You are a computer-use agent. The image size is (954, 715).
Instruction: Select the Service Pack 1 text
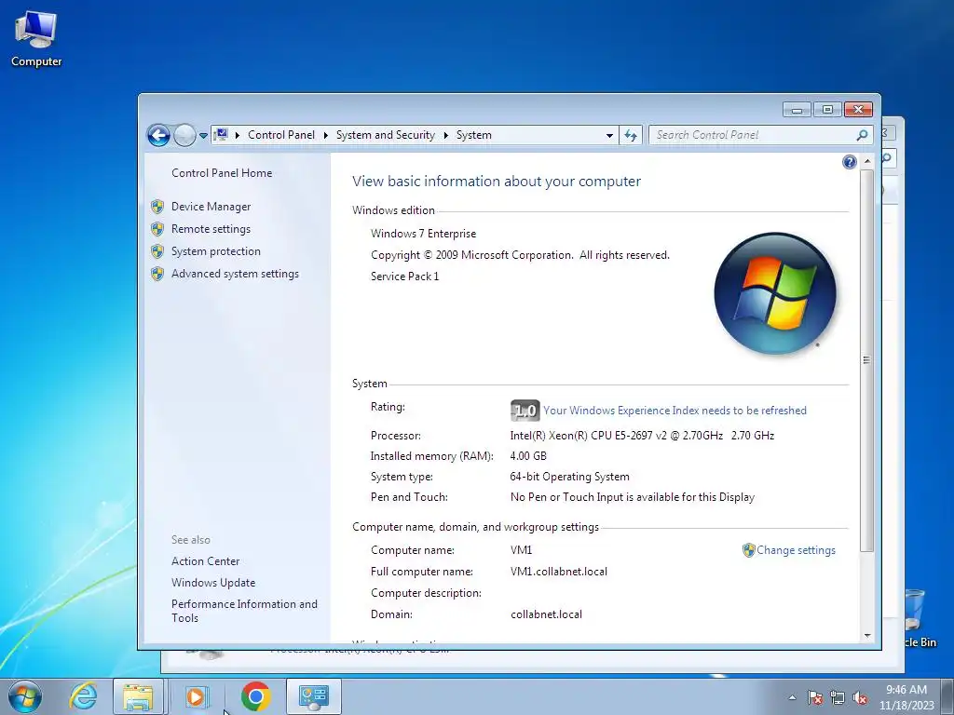tap(404, 277)
